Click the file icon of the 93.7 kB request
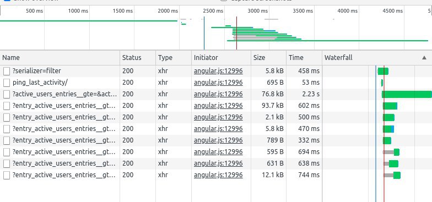Image resolution: width=432 pixels, height=202 pixels. [x=7, y=106]
